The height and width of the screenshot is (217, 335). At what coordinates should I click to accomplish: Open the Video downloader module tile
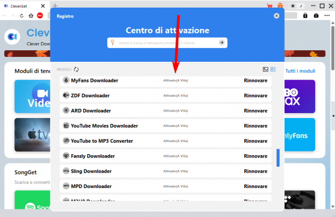pyautogui.click(x=32, y=96)
